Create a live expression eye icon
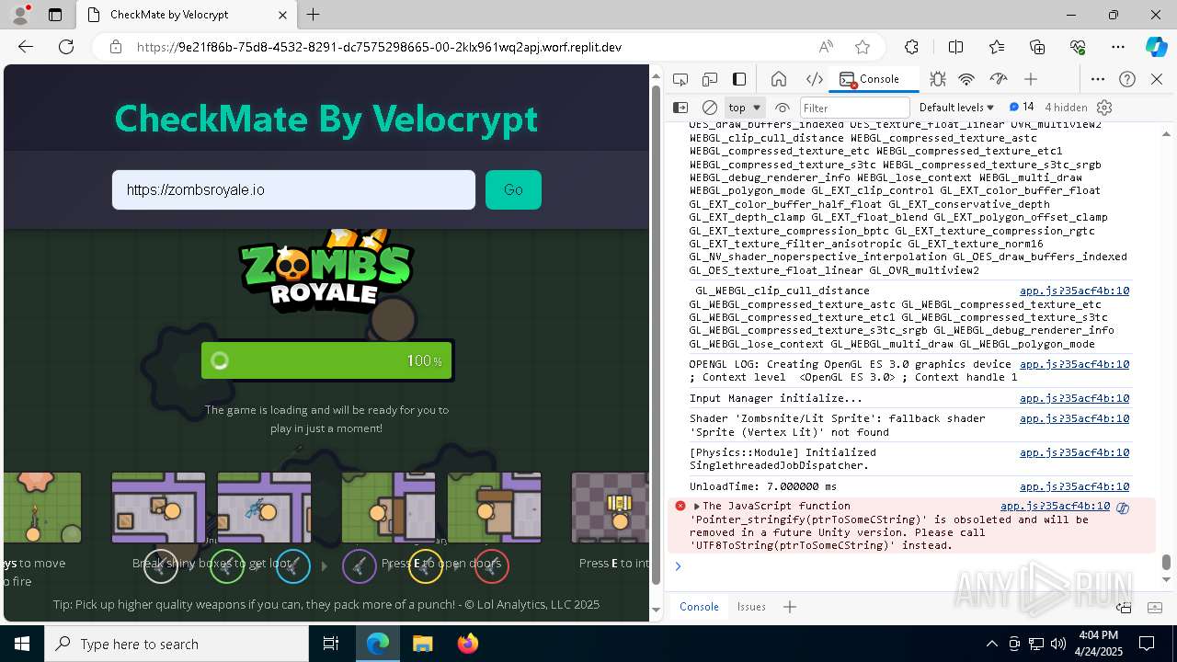 (783, 108)
